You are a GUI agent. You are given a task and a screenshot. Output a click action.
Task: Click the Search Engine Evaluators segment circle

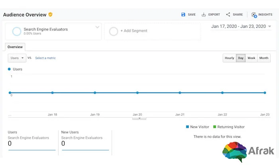tap(17, 31)
